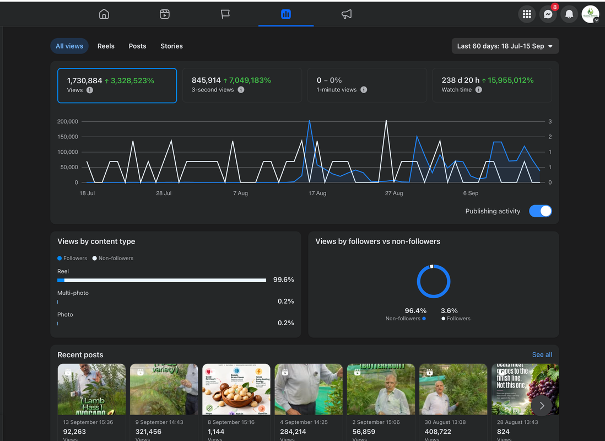This screenshot has height=441, width=605.
Task: Click the 96.4% Non-followers value
Action: (x=415, y=311)
